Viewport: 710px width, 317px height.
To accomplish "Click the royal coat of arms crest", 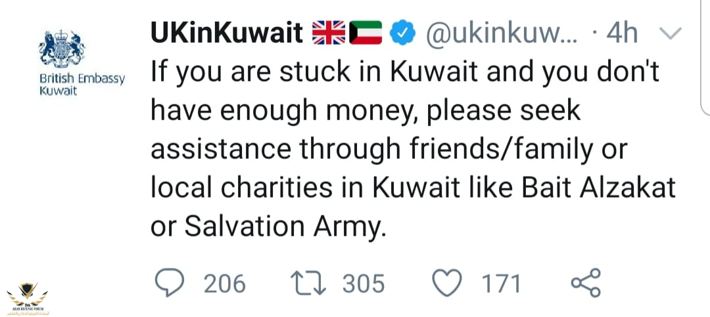I will (62, 48).
